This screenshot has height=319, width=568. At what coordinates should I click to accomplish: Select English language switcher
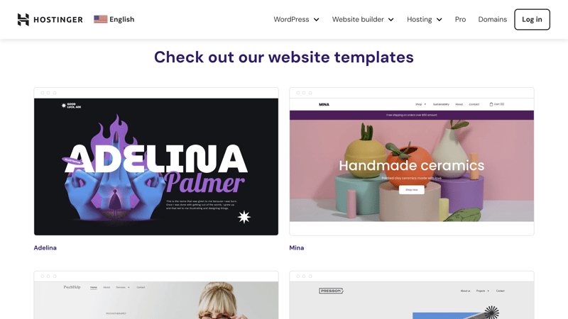(x=114, y=19)
